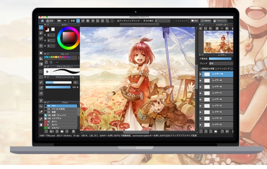
Task: Click the Redo arrow in top toolbar
Action: [x=65, y=21]
